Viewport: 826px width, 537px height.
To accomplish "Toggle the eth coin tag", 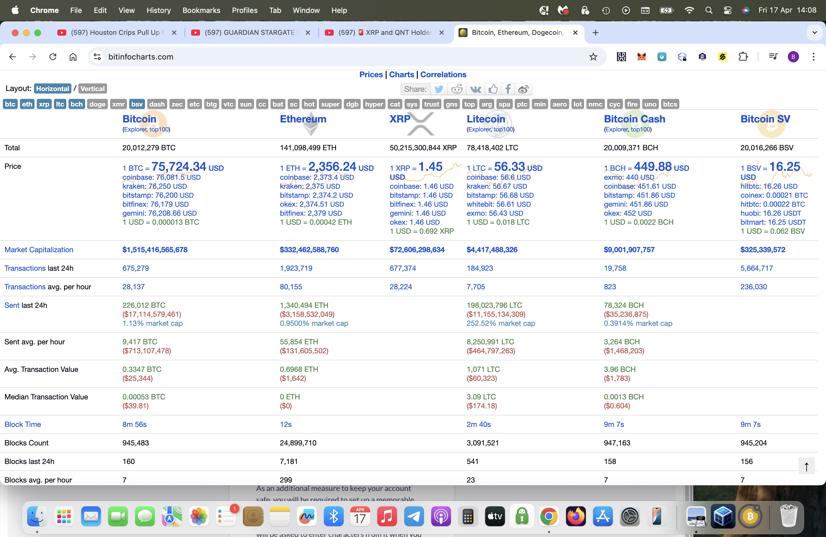I will pos(27,104).
